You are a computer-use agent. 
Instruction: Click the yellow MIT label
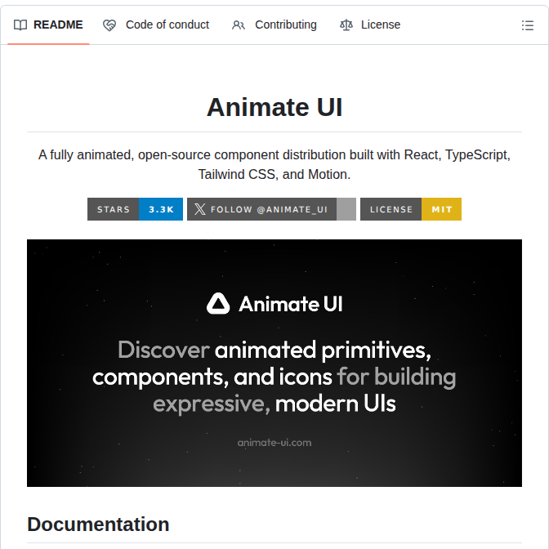pyautogui.click(x=441, y=209)
